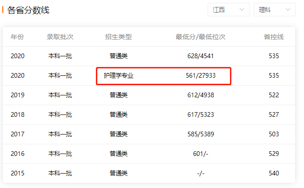This screenshot has width=304, height=188.
Task: Click the 527 provincial line value
Action: (x=274, y=114)
